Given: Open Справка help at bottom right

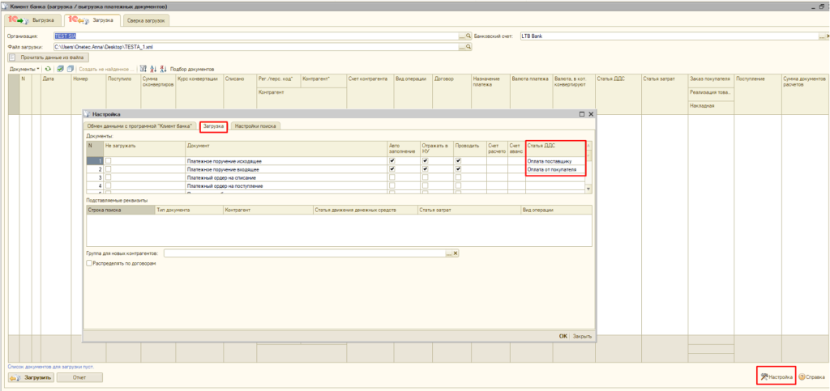Looking at the screenshot, I should coord(811,376).
